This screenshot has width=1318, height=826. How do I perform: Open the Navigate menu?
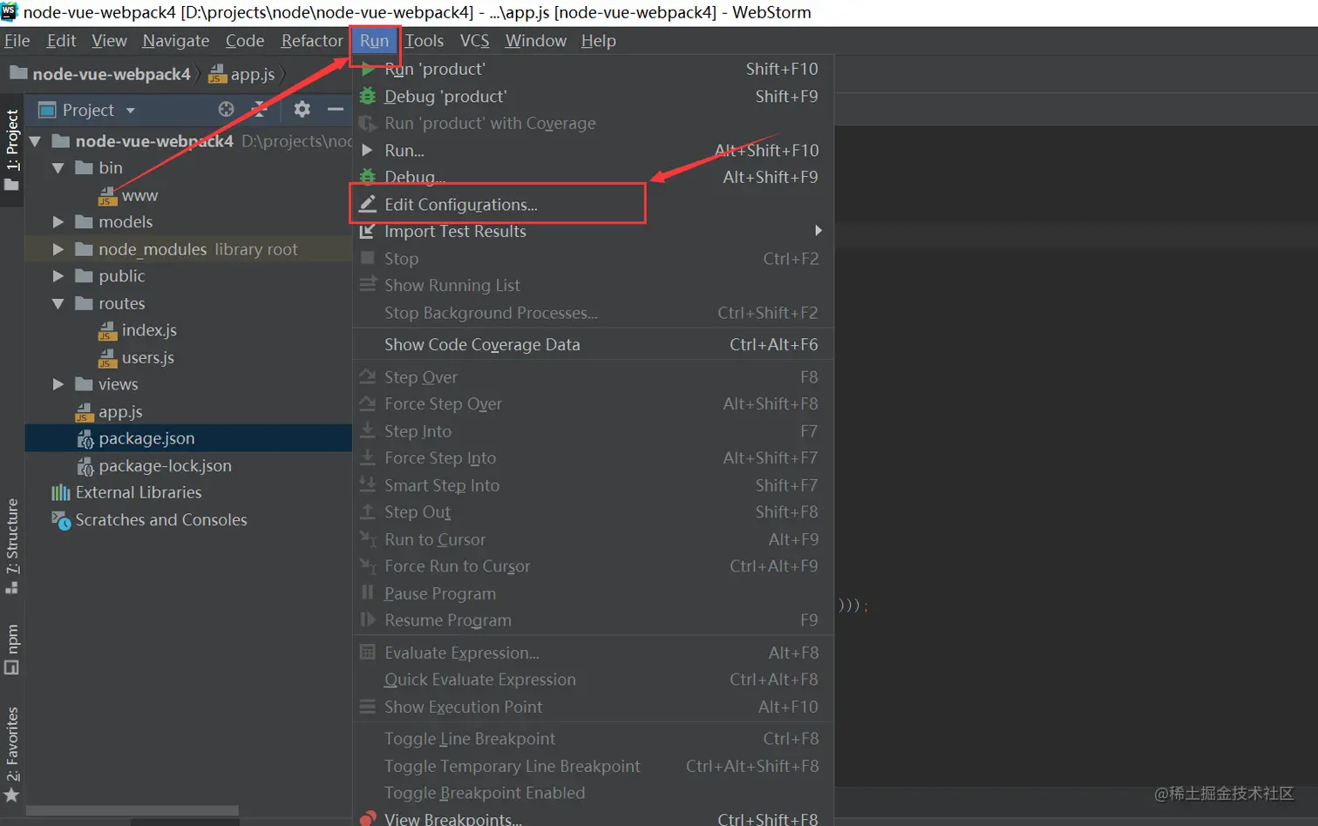pyautogui.click(x=176, y=41)
